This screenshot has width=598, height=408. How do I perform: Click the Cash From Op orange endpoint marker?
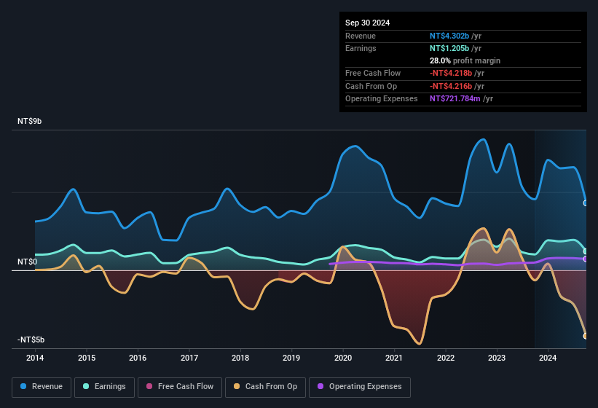point(586,336)
